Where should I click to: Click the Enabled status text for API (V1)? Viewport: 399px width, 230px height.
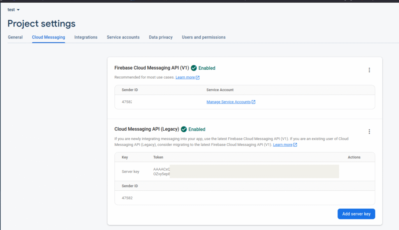tap(207, 68)
